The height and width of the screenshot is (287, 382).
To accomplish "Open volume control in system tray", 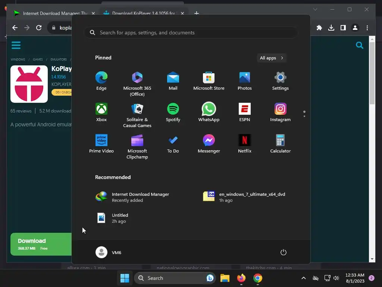I will [x=336, y=278].
